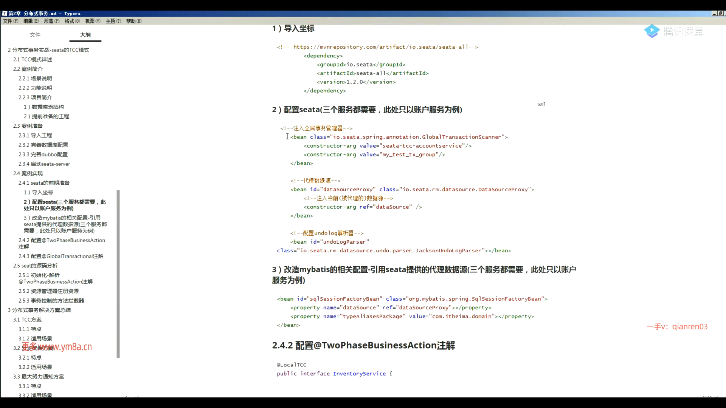Navigate to 3.1 TCC方案 outline heading
This screenshot has height=408, width=726.
coord(27,320)
